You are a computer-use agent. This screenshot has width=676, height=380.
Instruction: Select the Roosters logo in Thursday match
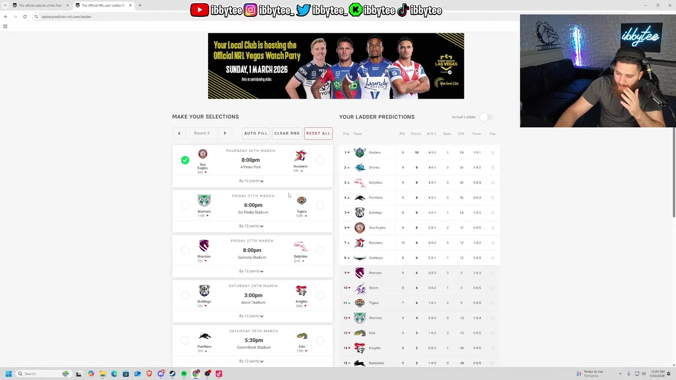[301, 156]
